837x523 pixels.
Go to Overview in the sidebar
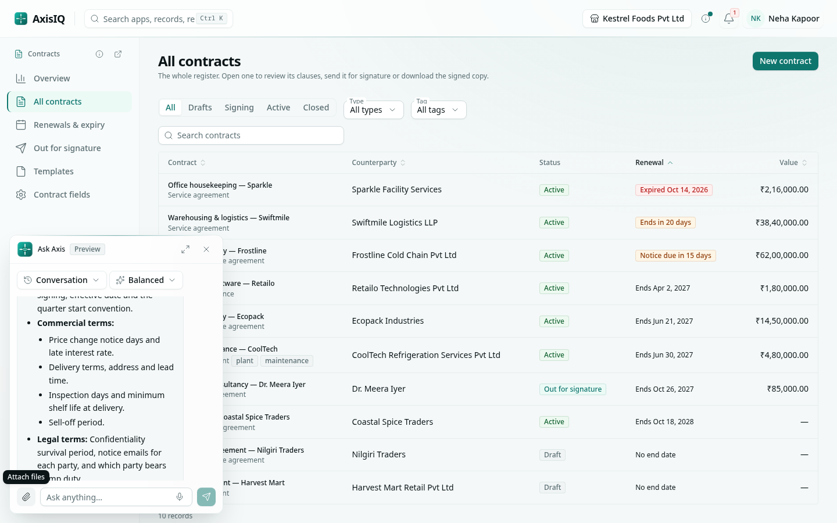coord(70,78)
